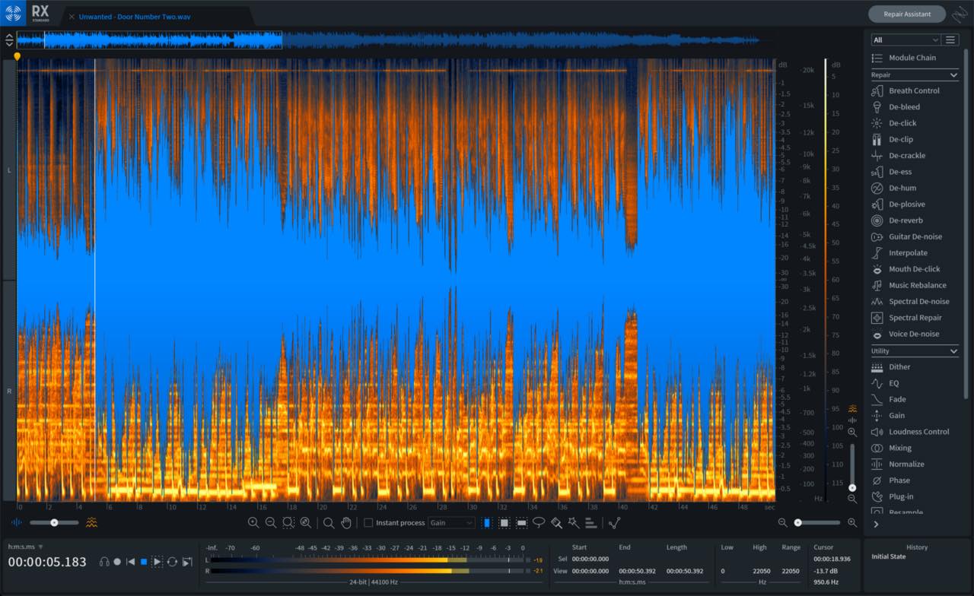This screenshot has width=974, height=596.
Task: Select the Lasso selection tool
Action: point(539,522)
